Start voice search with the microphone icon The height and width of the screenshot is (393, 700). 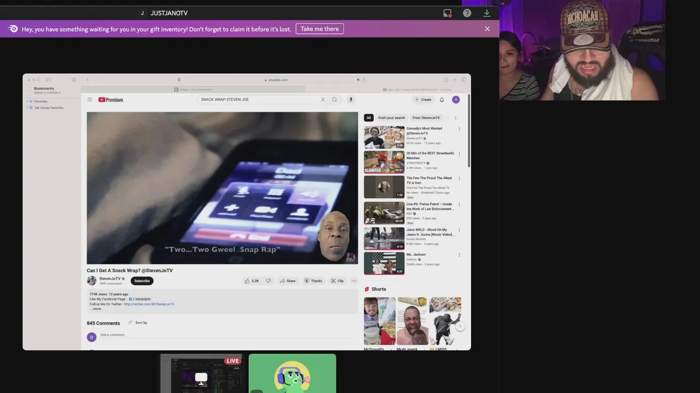351,100
